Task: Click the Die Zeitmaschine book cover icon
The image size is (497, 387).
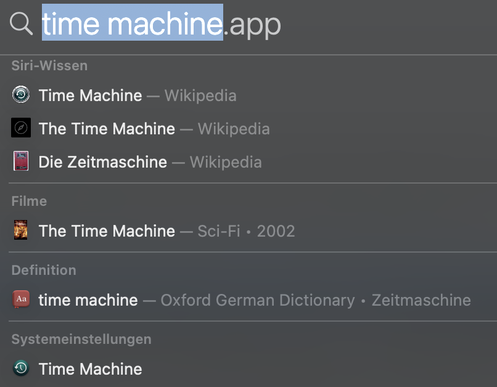Action: click(x=20, y=161)
